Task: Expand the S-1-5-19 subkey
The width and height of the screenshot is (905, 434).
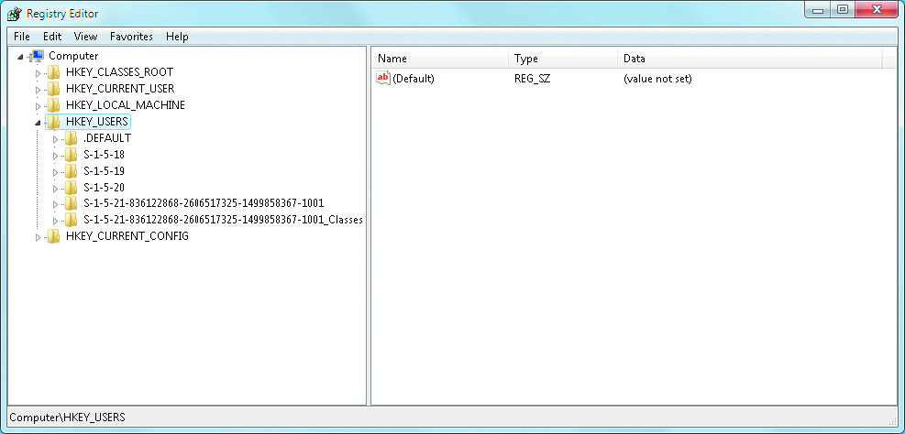Action: tap(55, 172)
